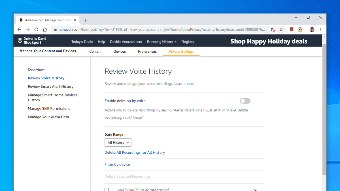Viewport: 340px width, 191px height.
Task: Click the Learn more link
Action: (x=184, y=83)
